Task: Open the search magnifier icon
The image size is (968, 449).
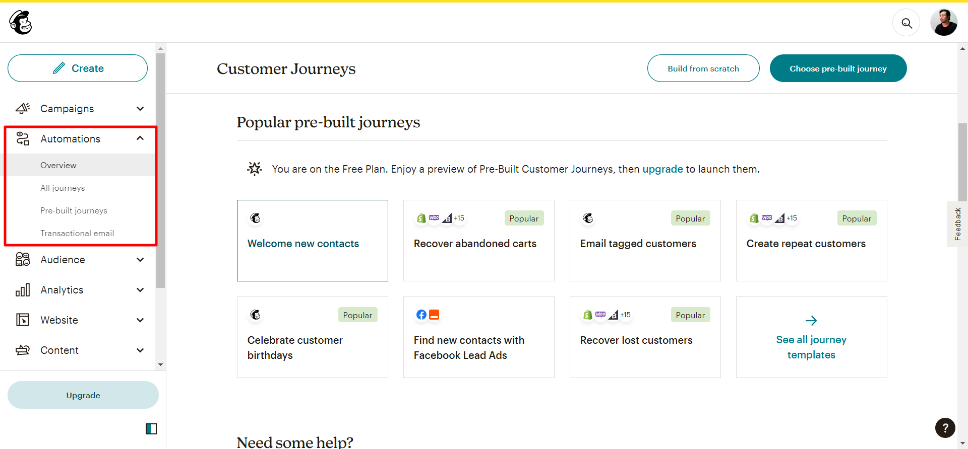Action: [x=906, y=23]
